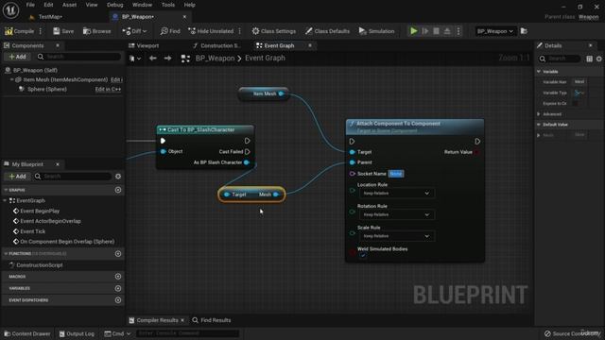Click the debug object browse icon
The height and width of the screenshot is (340, 605).
pos(524,31)
